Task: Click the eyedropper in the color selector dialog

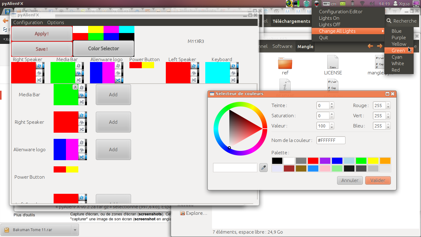Action: tap(264, 168)
